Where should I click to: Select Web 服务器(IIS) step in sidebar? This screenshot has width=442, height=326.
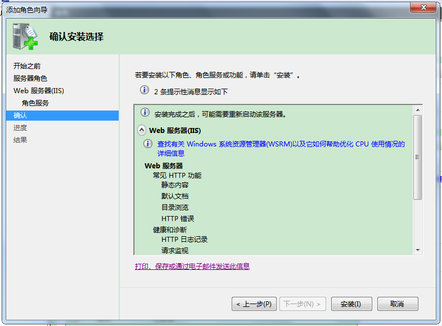coord(39,91)
